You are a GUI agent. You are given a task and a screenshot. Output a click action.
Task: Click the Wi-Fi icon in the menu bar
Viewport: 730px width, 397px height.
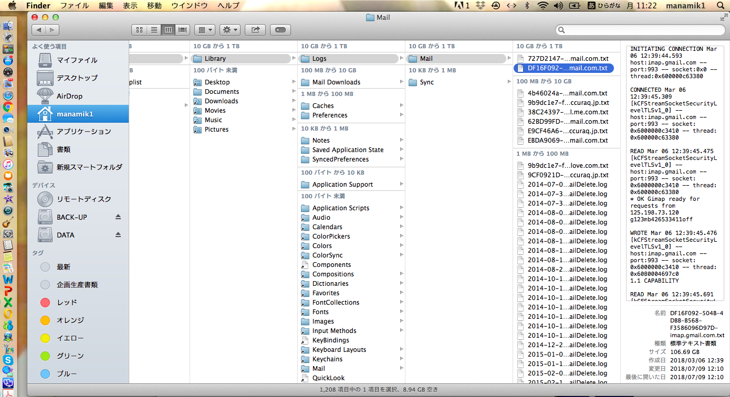click(543, 6)
